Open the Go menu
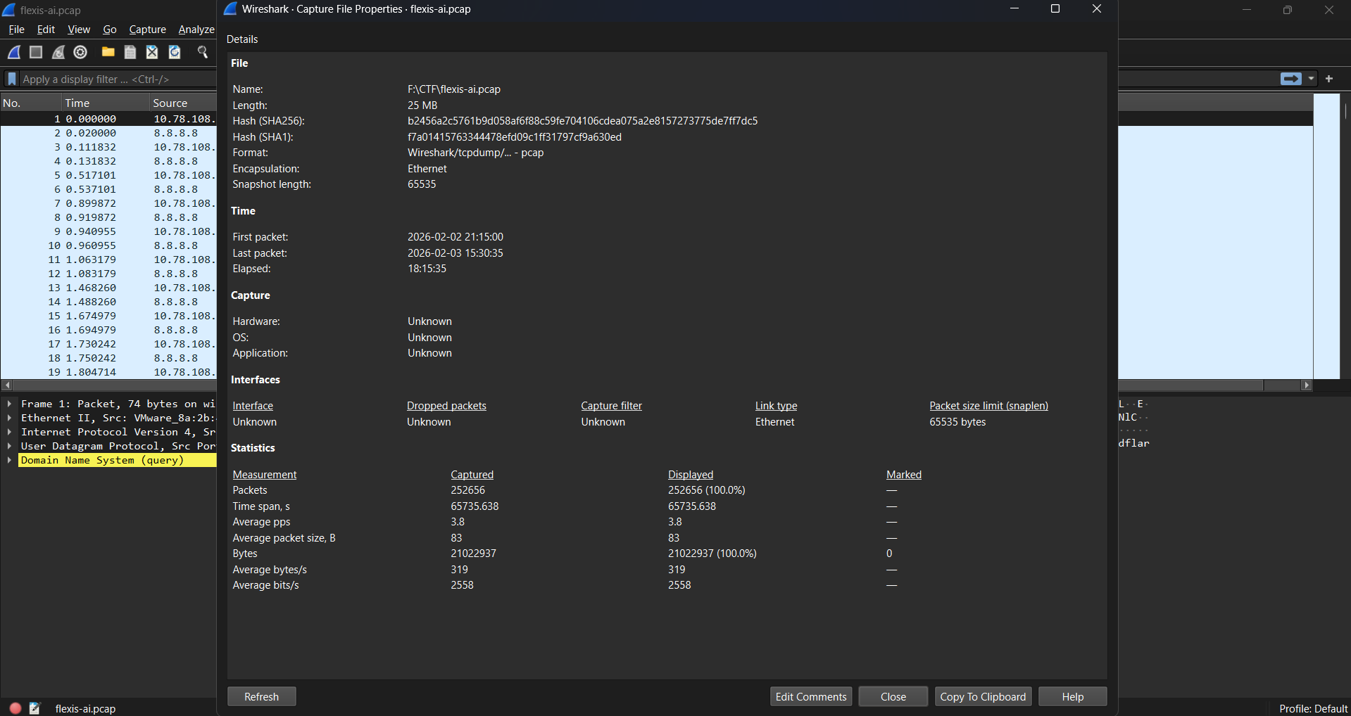This screenshot has width=1351, height=716. pos(110,30)
